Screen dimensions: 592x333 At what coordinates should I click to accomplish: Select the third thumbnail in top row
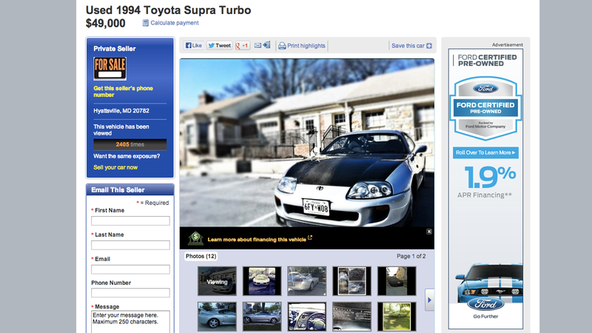click(307, 281)
